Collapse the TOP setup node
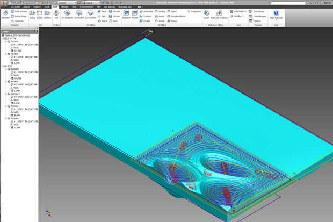The image size is (333, 222). pyautogui.click(x=3, y=66)
